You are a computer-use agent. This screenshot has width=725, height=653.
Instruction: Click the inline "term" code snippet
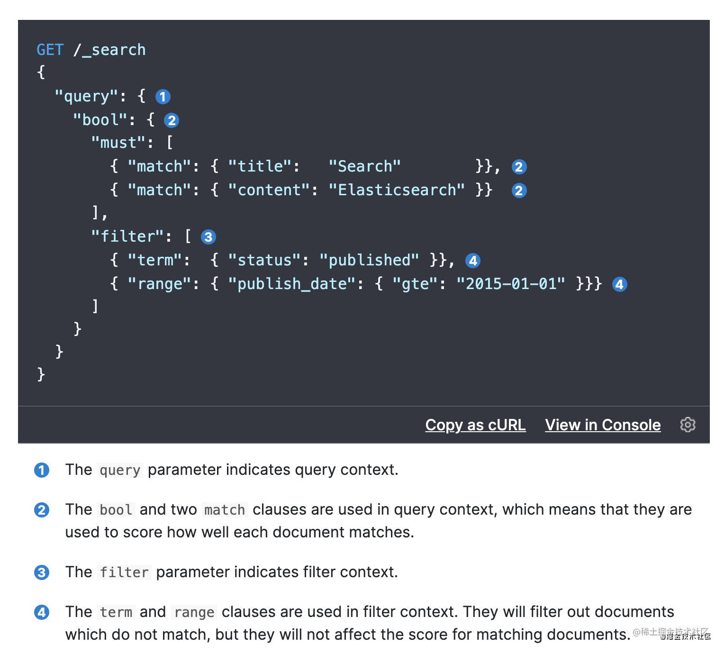pyautogui.click(x=116, y=612)
